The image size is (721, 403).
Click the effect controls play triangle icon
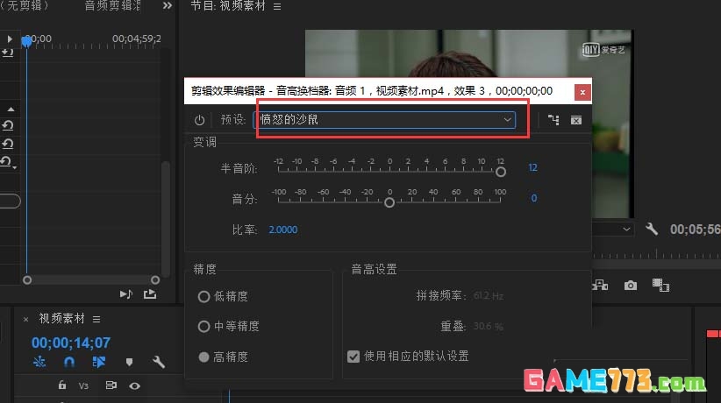click(x=9, y=39)
